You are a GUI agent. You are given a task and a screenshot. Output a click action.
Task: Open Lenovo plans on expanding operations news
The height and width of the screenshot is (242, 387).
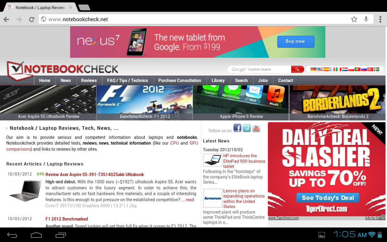(244, 199)
